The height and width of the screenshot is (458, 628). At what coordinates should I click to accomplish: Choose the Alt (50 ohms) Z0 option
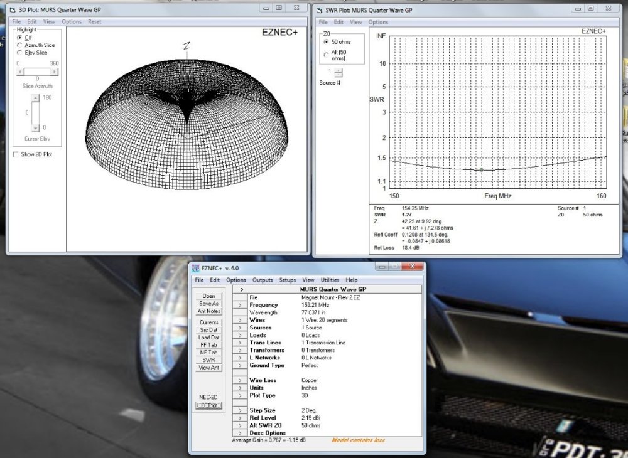(326, 55)
